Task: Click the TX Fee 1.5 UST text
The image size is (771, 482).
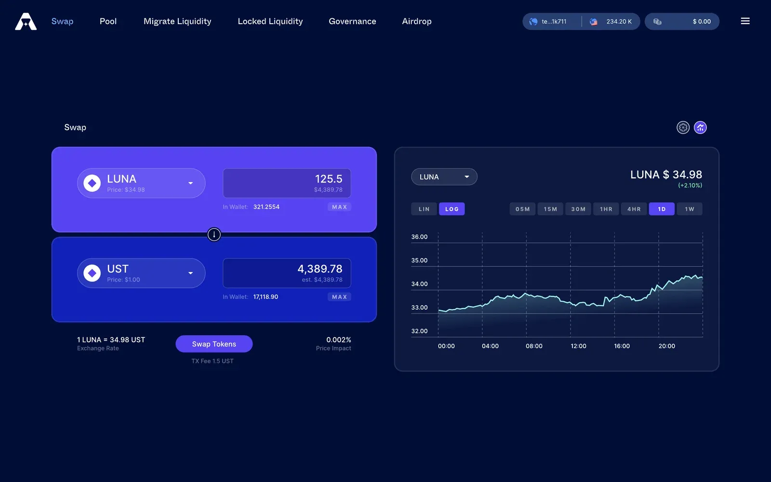Action: 213,361
